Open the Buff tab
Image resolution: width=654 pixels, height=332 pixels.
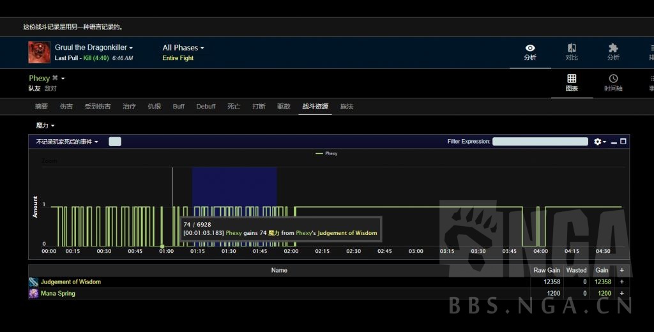click(179, 107)
